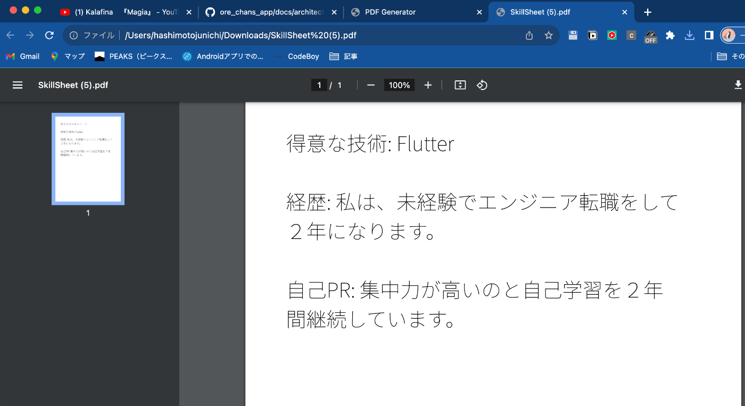Zoom out with the minus button

371,85
